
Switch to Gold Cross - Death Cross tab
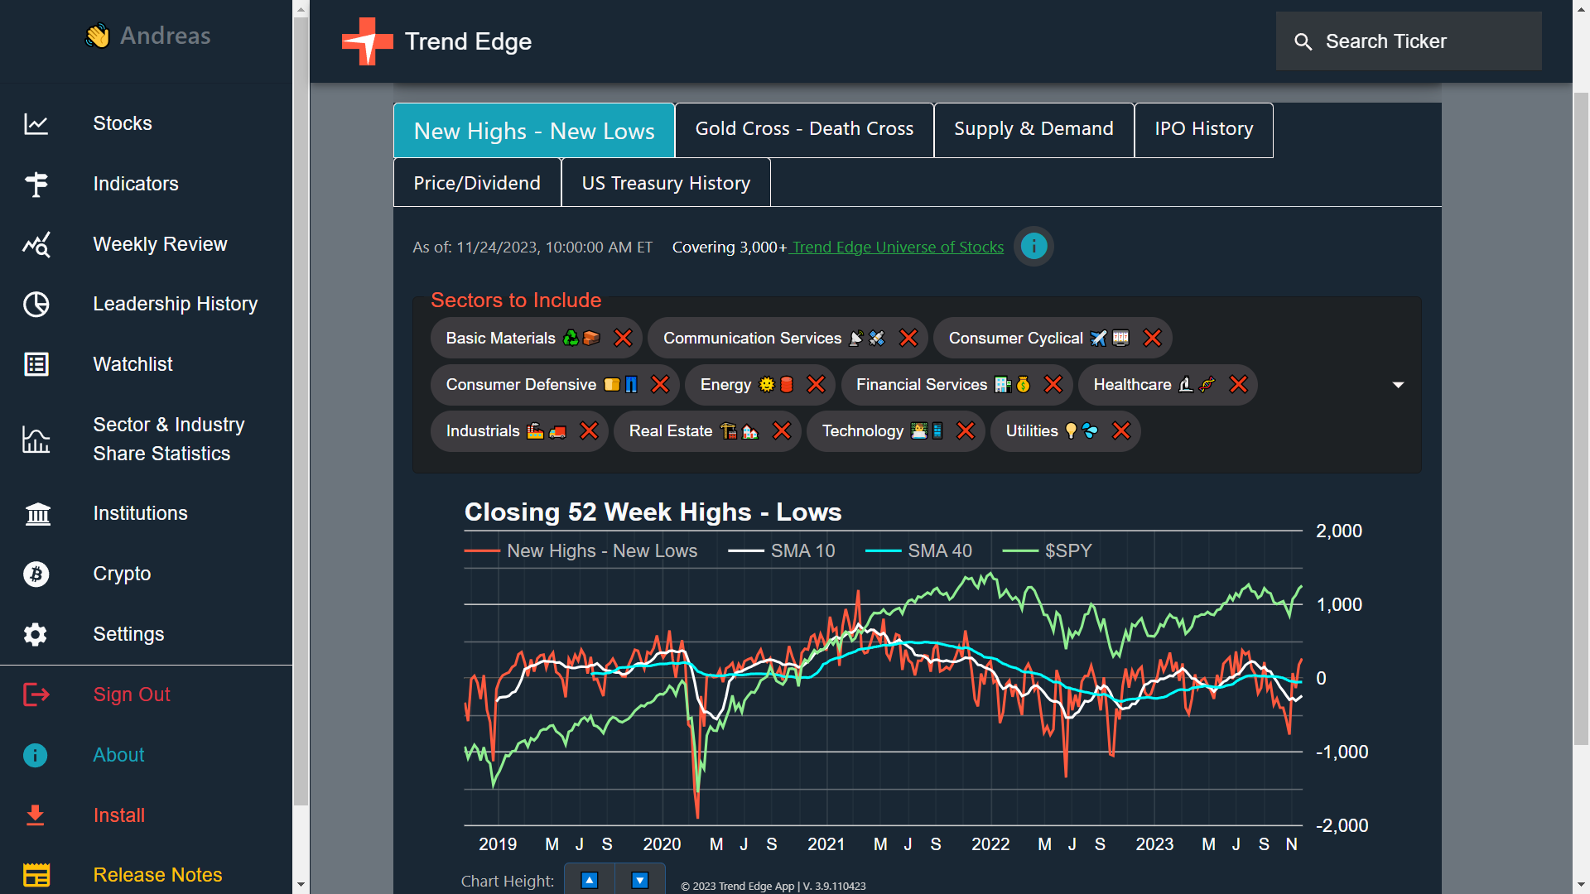point(803,129)
